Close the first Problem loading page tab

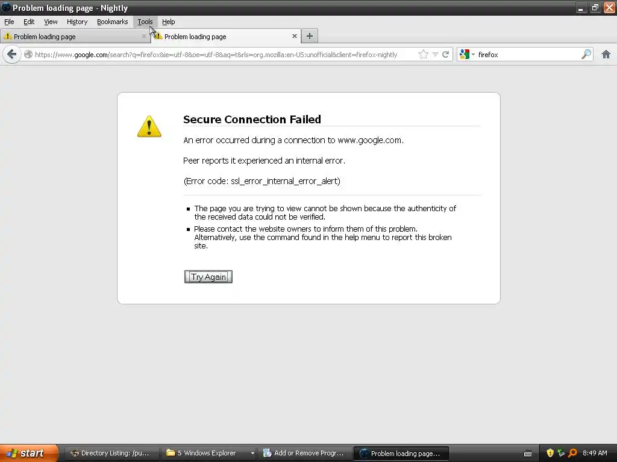[x=144, y=36]
